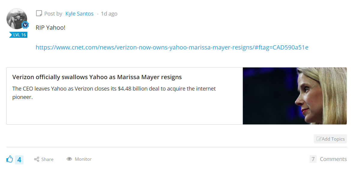Click the Share label

(x=47, y=160)
